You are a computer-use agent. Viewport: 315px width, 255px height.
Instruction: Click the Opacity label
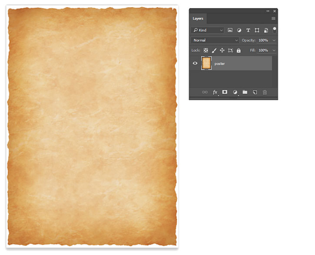click(x=249, y=40)
